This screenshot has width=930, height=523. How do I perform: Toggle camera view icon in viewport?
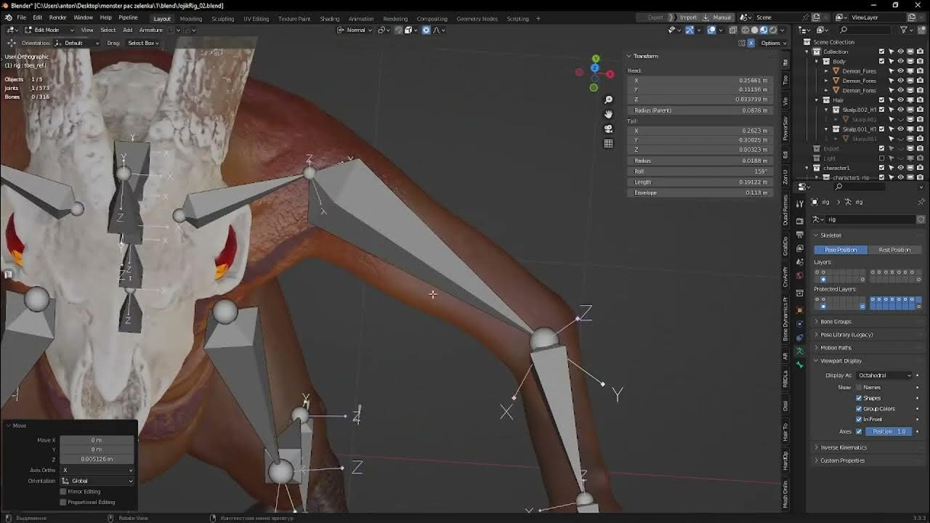coord(608,129)
